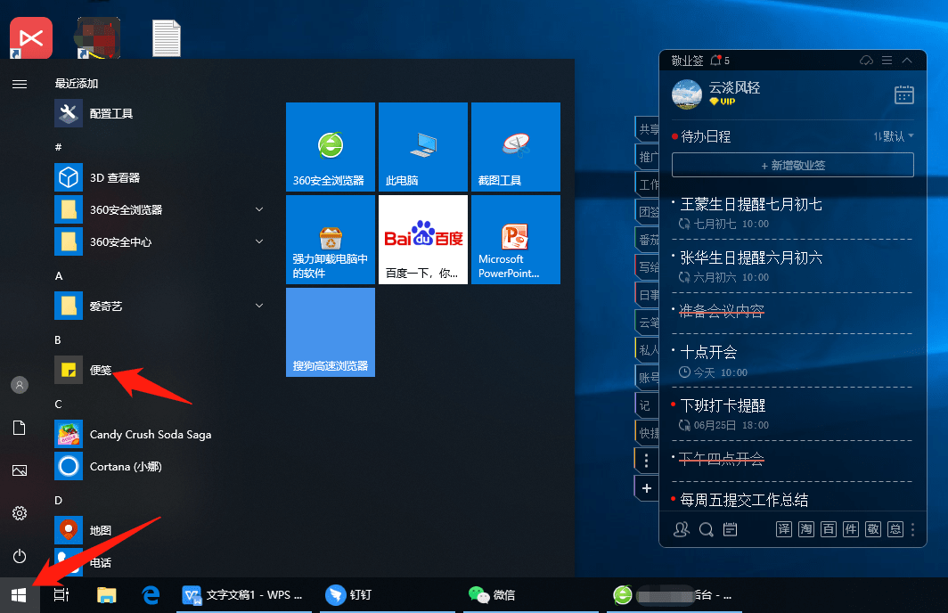
Task: Select the note 下班打卡提醒
Action: [x=723, y=405]
